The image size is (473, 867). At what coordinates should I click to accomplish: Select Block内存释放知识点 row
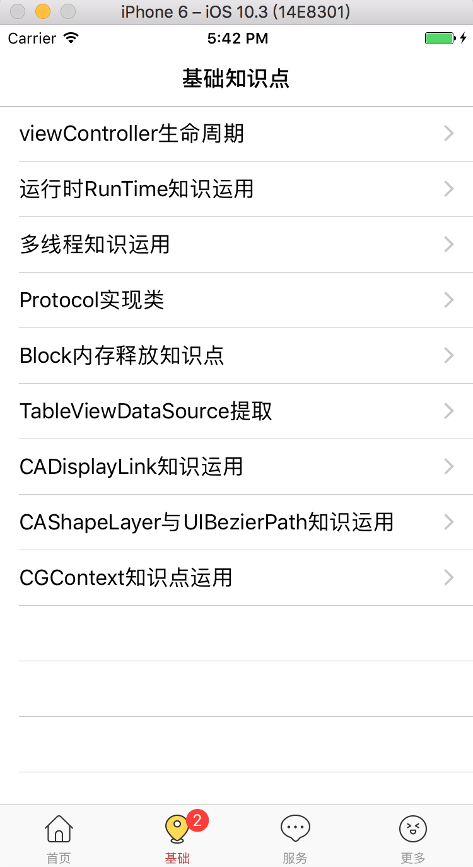(x=122, y=355)
